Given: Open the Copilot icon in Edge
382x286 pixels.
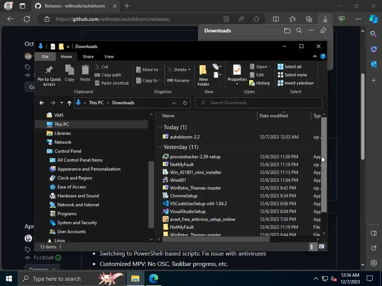Looking at the screenshot, I should pyautogui.click(x=373, y=19).
